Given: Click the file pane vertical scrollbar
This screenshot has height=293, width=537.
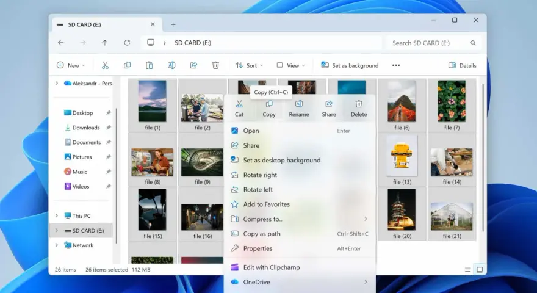Looking at the screenshot, I should coord(483,157).
